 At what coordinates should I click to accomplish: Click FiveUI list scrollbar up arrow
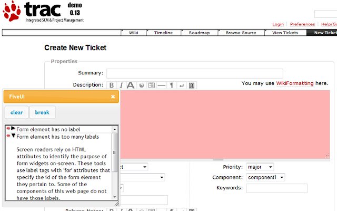pos(115,129)
